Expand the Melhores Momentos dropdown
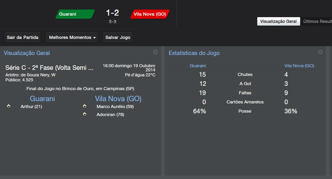332x179 pixels. coord(72,37)
